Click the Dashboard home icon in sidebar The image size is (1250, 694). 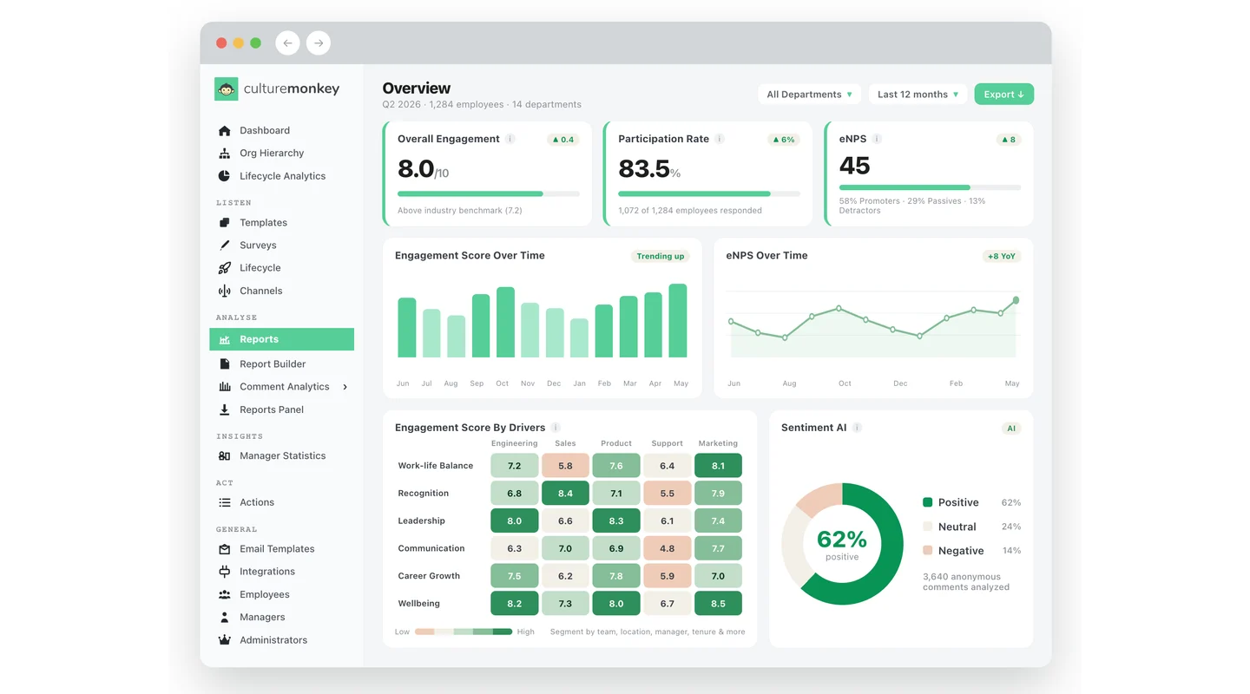click(x=225, y=130)
